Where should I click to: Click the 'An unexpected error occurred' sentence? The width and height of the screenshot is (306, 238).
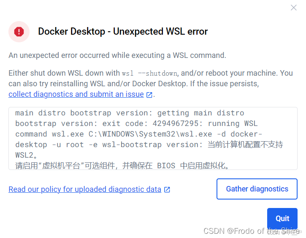pyautogui.click(x=117, y=55)
